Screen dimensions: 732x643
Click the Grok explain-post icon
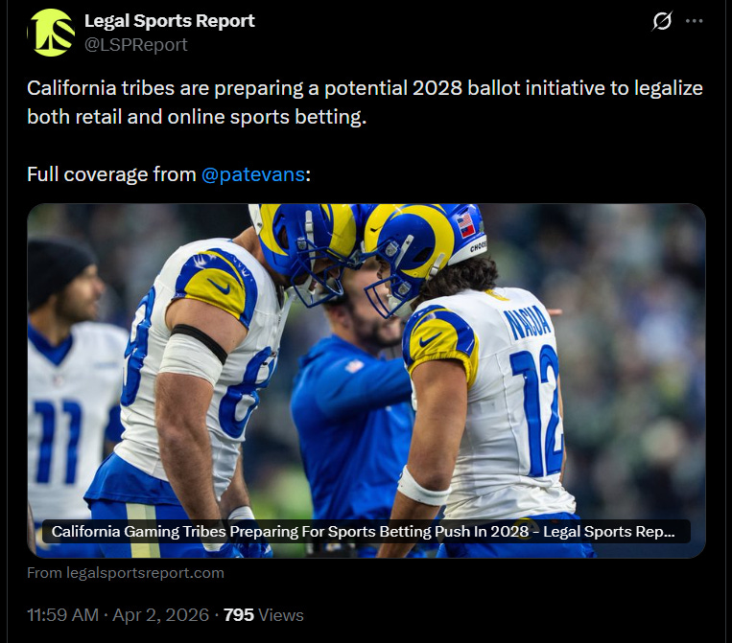pos(662,21)
